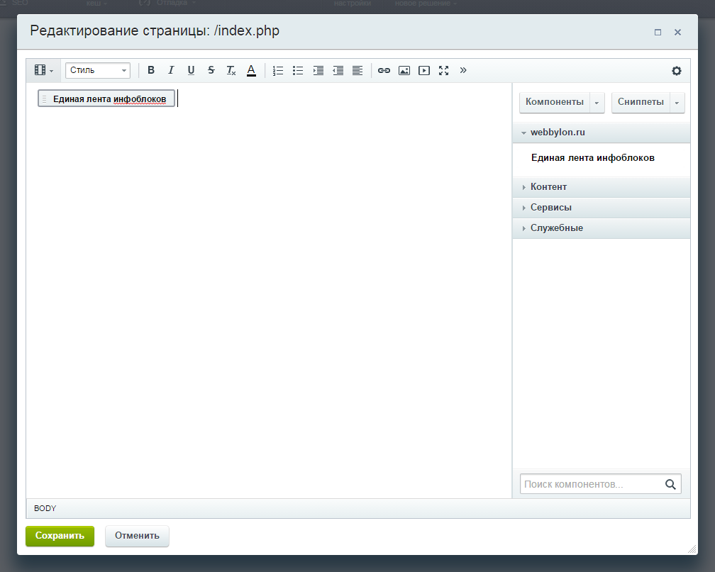Open the editor view mode dropdown
This screenshot has height=572, width=715.
click(x=43, y=70)
